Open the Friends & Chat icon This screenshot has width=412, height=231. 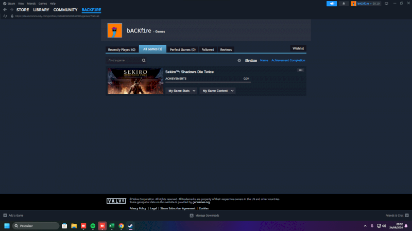tap(407, 216)
